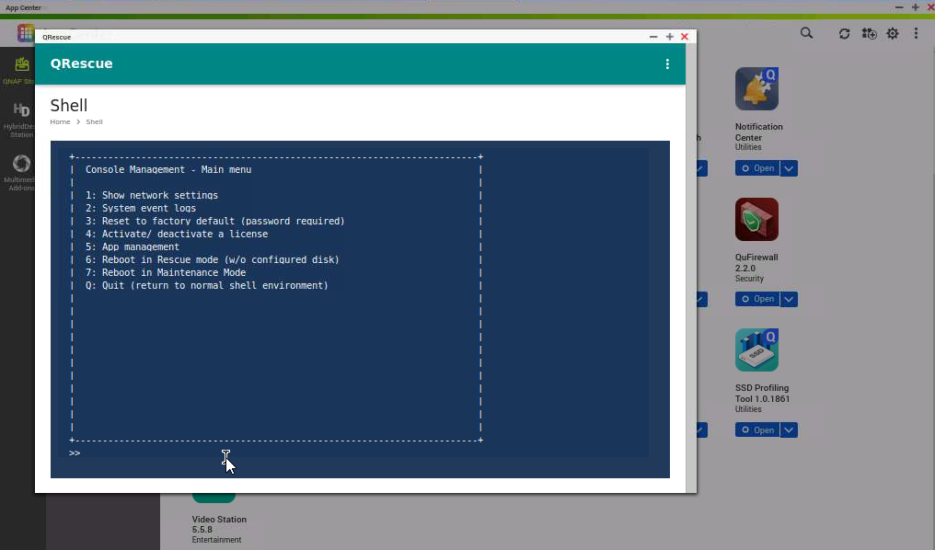Click the SSD Profiling Tool app icon
The width and height of the screenshot is (935, 550).
click(756, 349)
